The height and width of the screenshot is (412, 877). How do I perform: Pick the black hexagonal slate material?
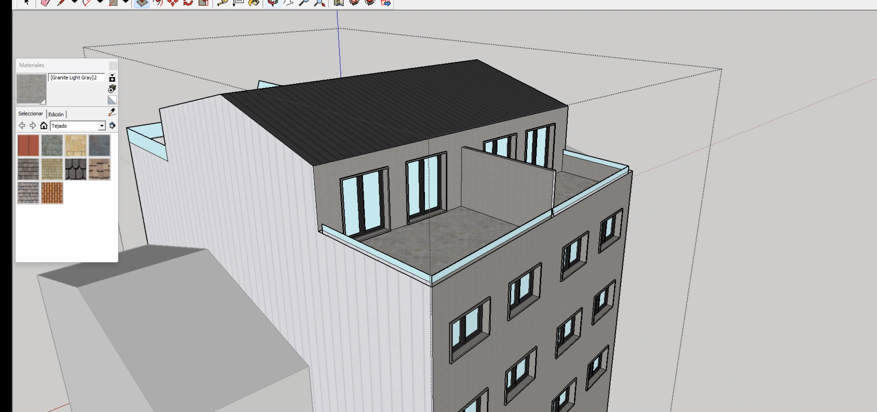76,169
